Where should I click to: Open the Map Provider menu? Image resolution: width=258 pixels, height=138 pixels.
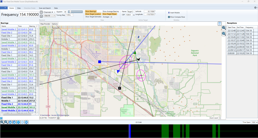point(45,24)
